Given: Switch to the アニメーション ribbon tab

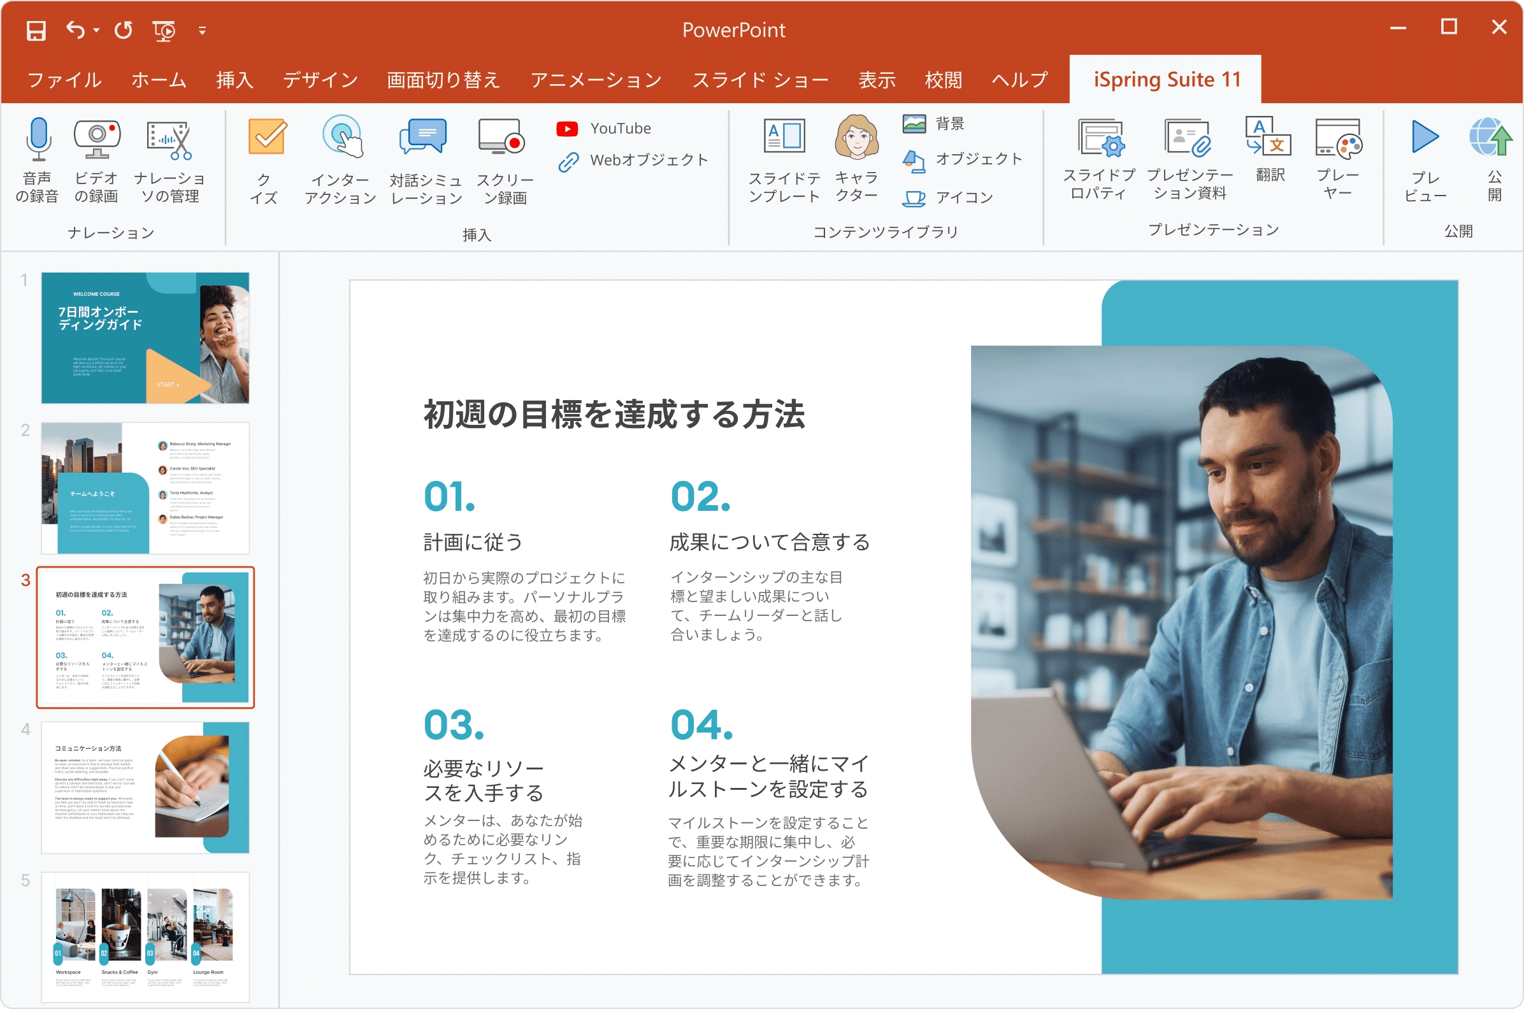Looking at the screenshot, I should tap(596, 80).
